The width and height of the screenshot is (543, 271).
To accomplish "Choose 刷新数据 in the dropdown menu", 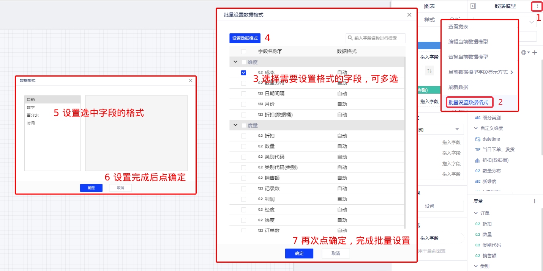I will tap(458, 87).
